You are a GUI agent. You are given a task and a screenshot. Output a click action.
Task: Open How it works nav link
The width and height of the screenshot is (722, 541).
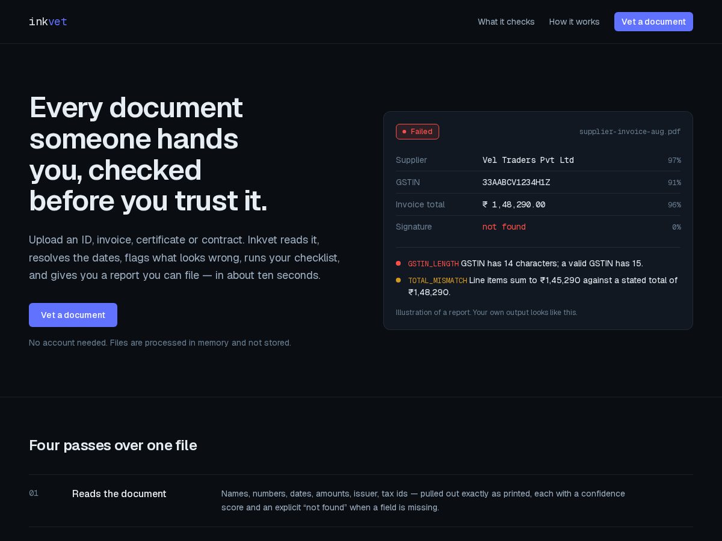click(x=574, y=22)
